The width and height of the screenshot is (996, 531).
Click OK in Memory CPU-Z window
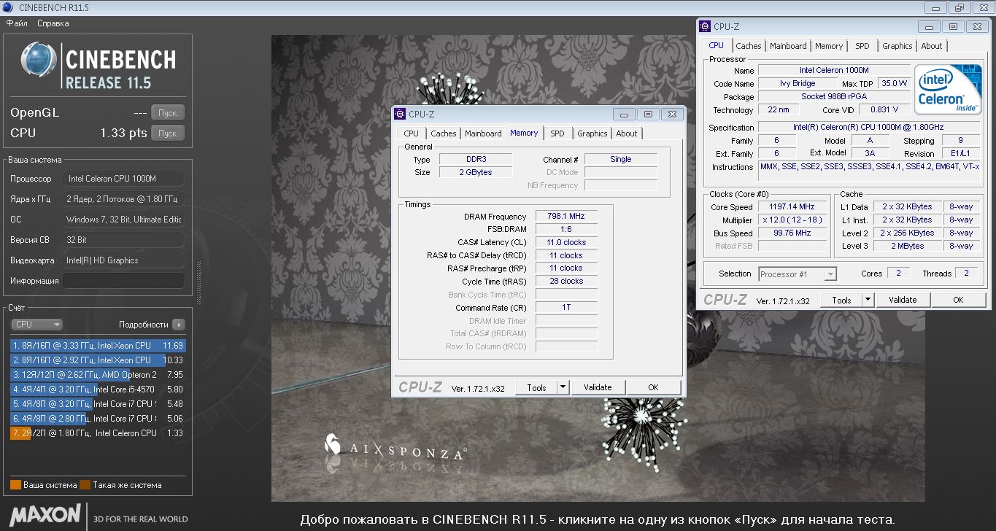point(653,387)
